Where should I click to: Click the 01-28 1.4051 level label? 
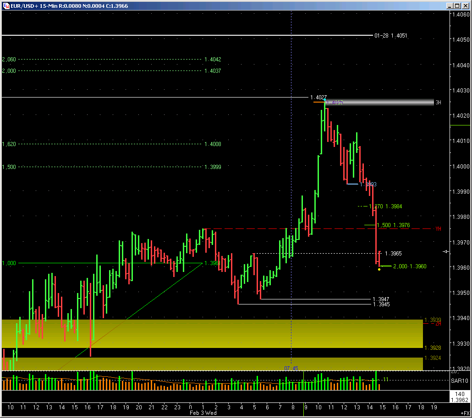pyautogui.click(x=390, y=36)
